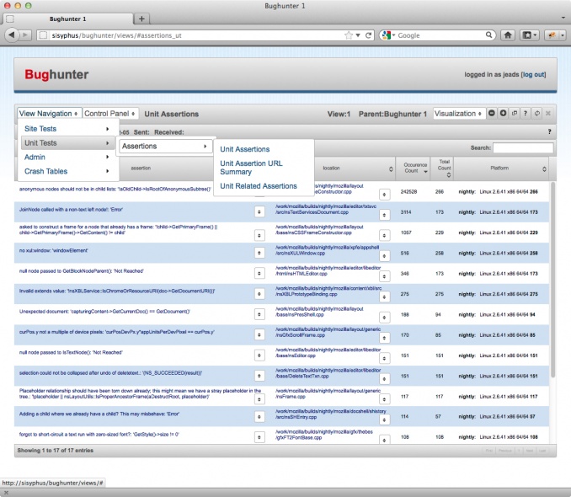Screen dimensions: 571x497
Task: Click the minus icon in the view toolbar
Action: click(x=492, y=114)
